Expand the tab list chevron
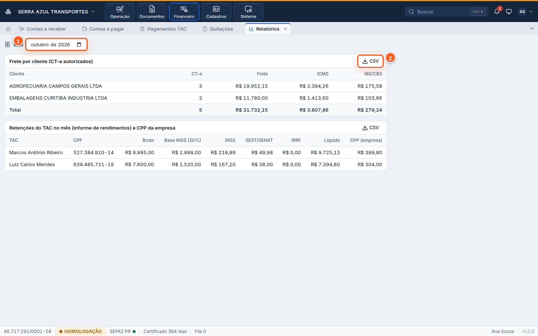The width and height of the screenshot is (538, 336). click(x=532, y=28)
